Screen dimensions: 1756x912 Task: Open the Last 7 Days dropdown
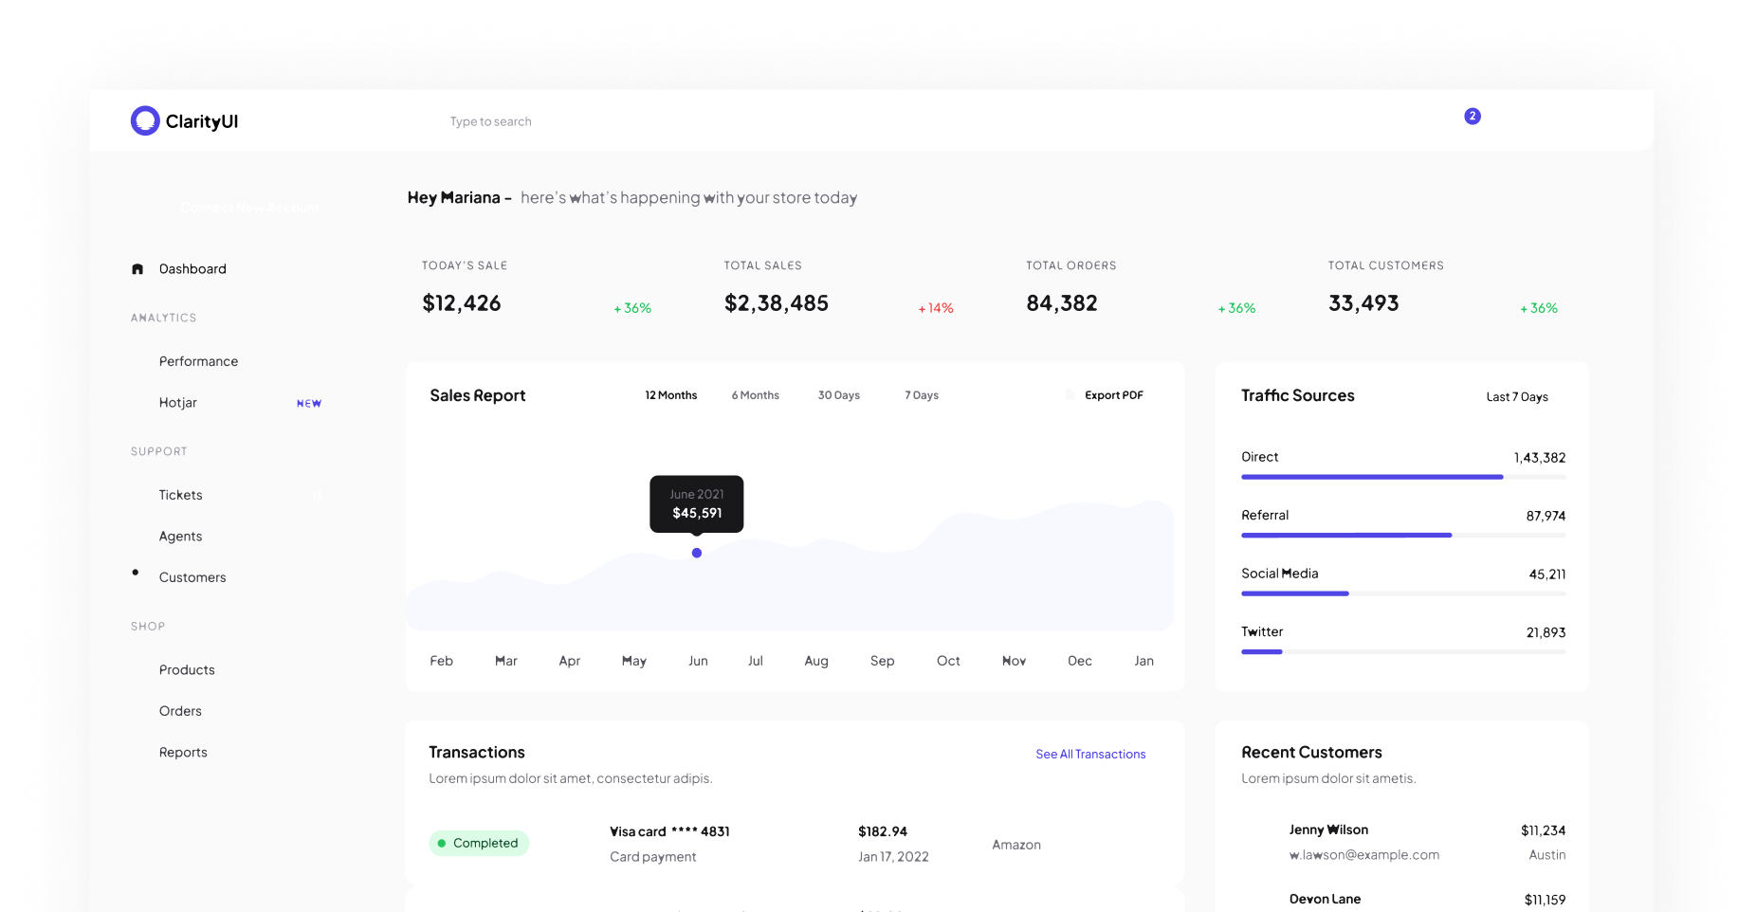pos(1516,397)
